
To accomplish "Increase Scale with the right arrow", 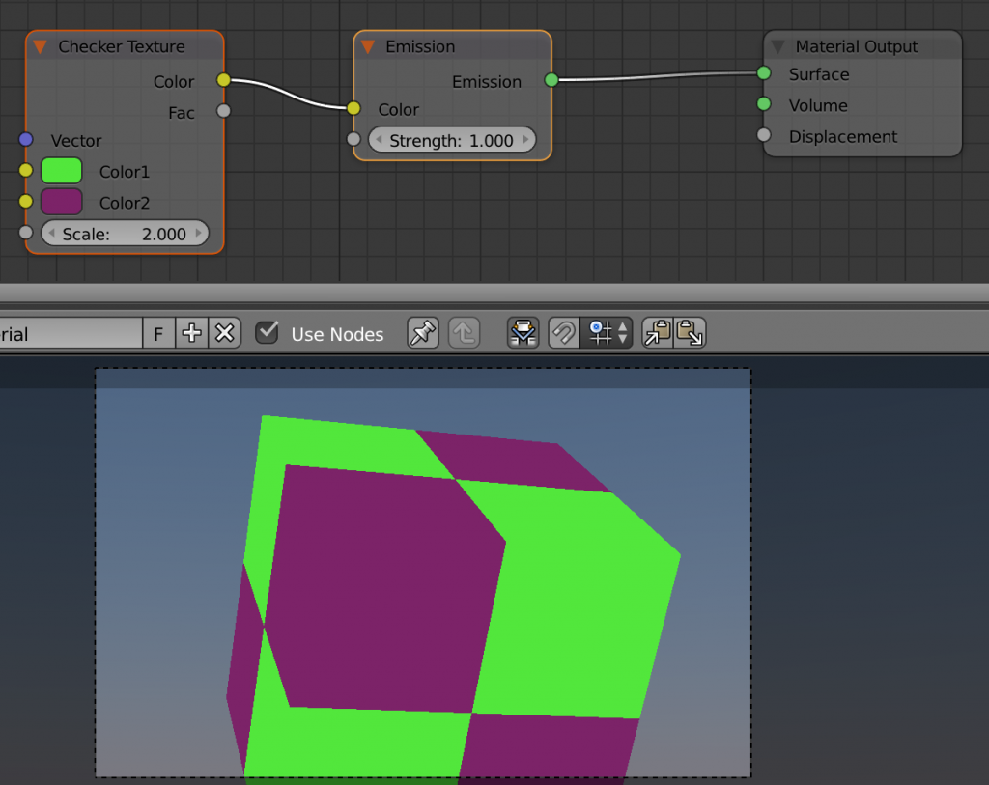I will click(x=199, y=234).
